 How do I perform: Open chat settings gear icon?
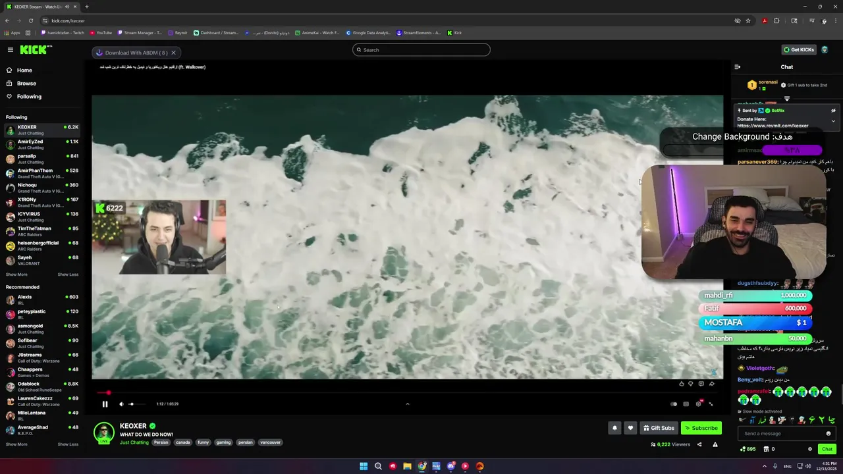(x=810, y=449)
